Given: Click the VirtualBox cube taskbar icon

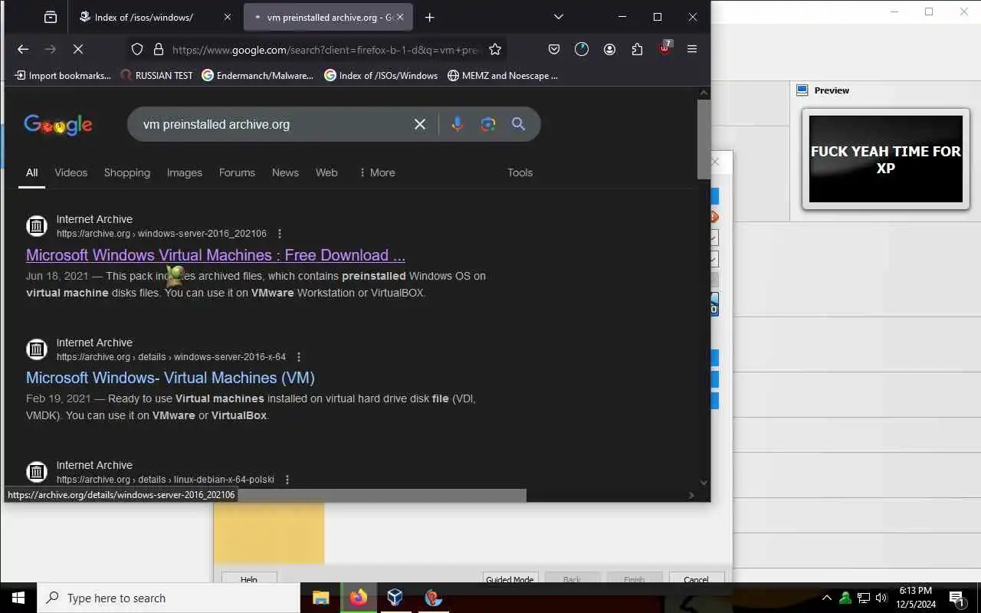Looking at the screenshot, I should pos(395,598).
